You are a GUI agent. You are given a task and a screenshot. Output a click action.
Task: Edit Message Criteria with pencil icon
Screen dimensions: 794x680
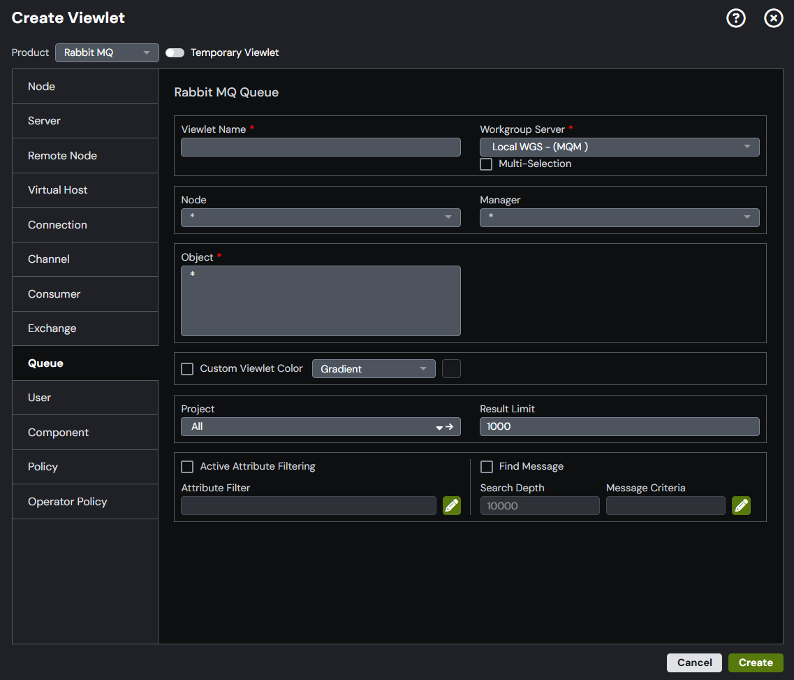[741, 505]
